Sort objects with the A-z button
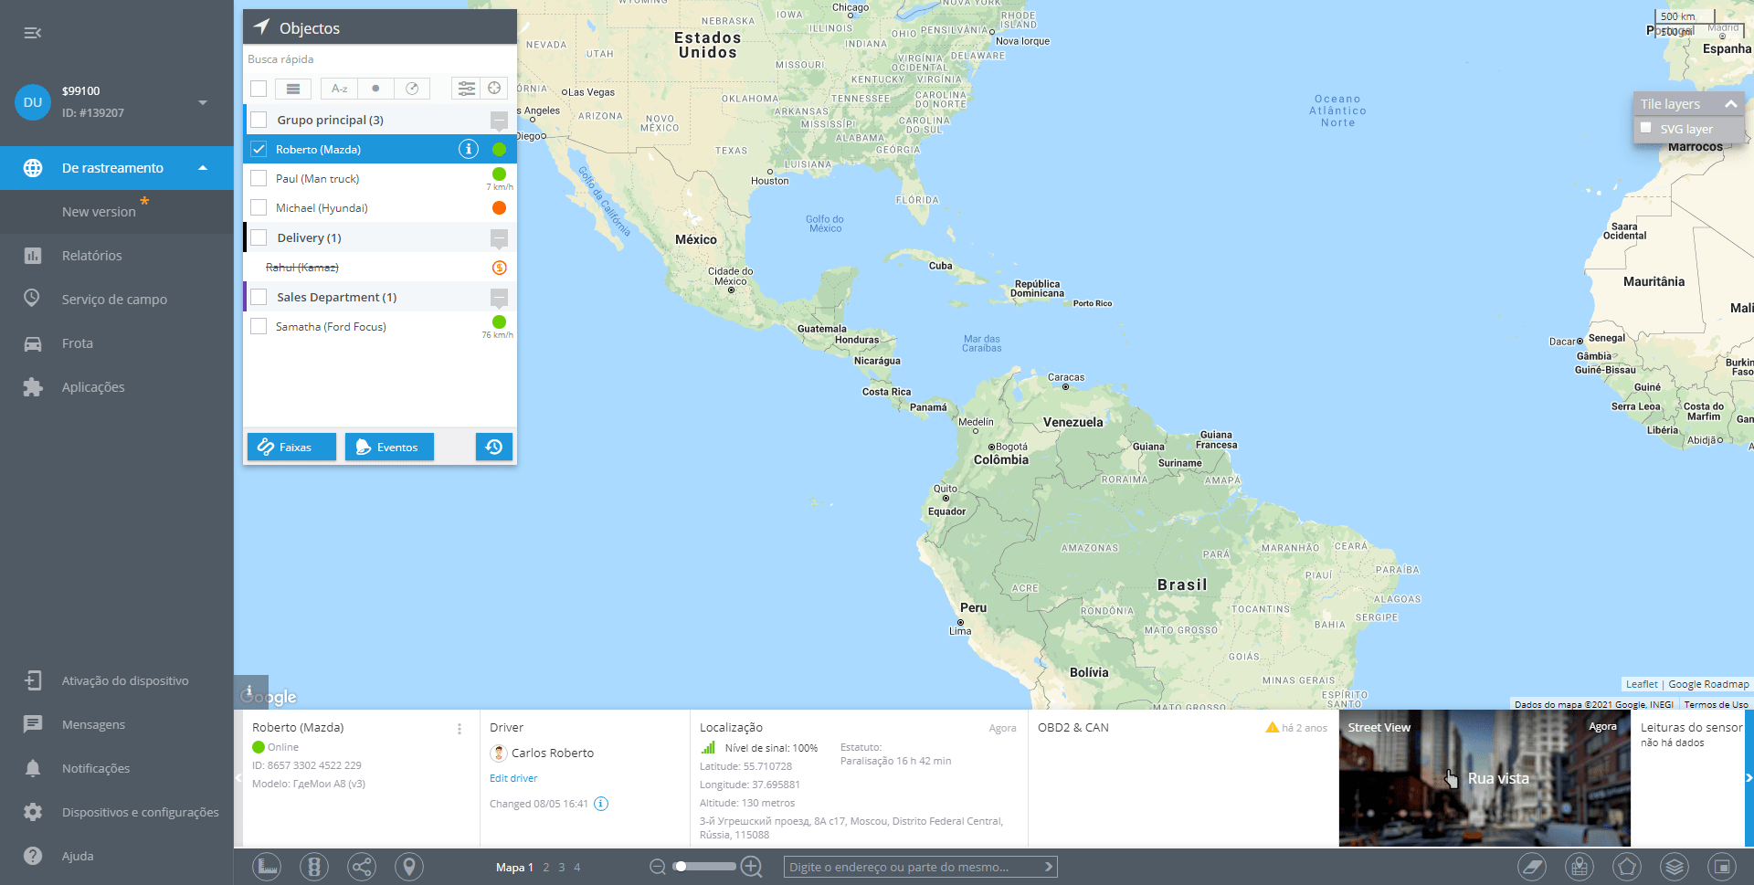The width and height of the screenshot is (1754, 885). [x=339, y=89]
